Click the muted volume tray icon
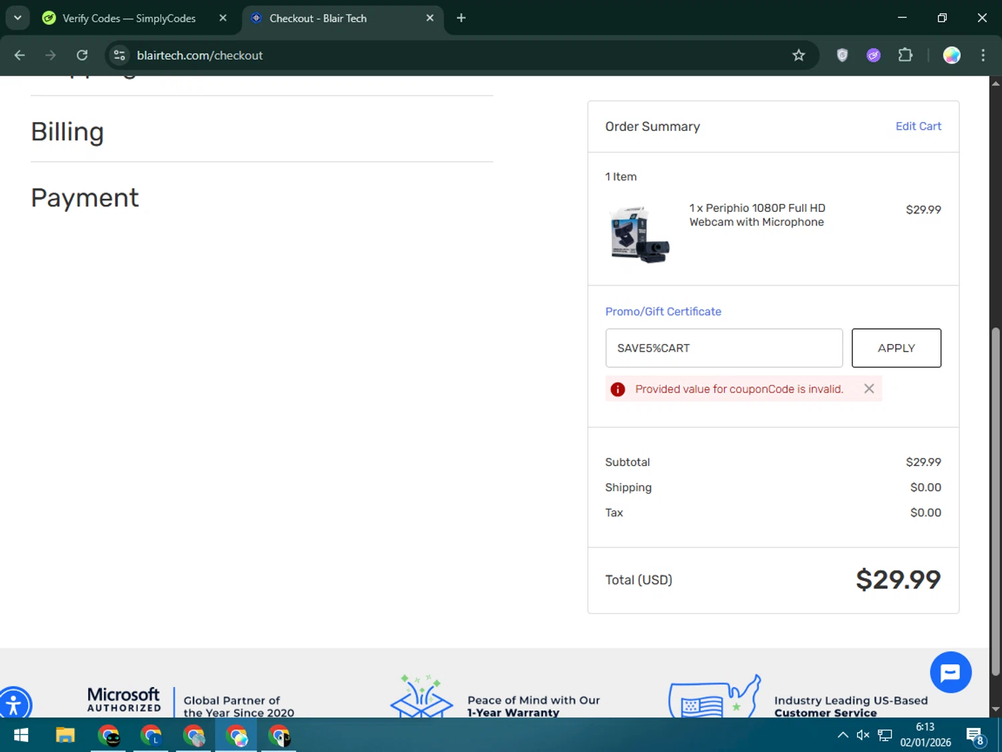Viewport: 1002px width, 752px height. [863, 735]
